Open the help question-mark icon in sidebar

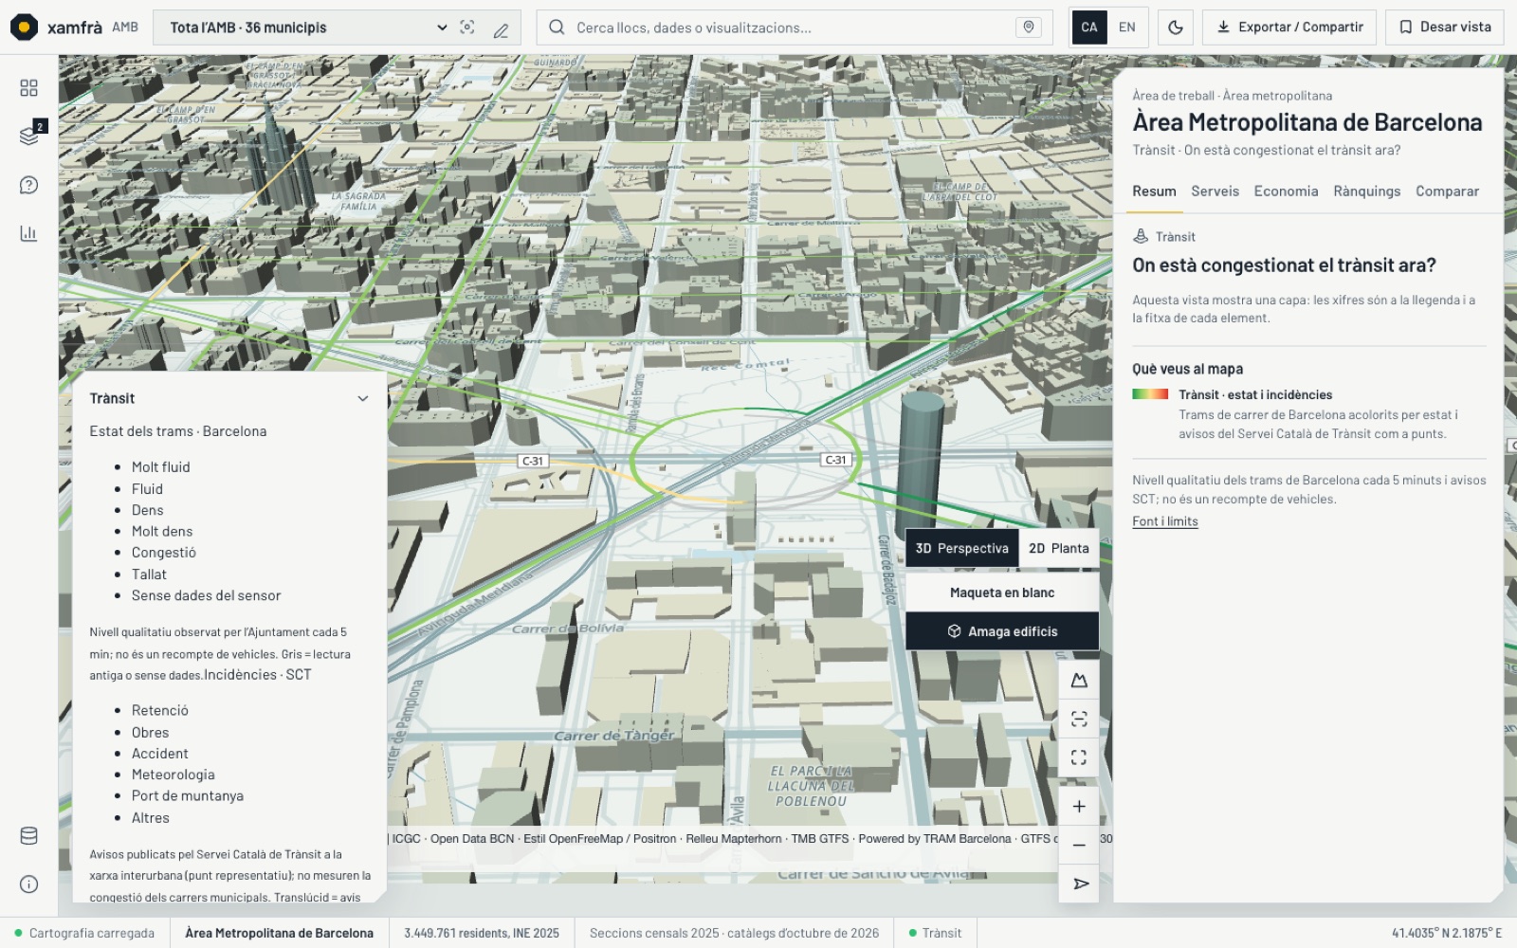tap(28, 185)
